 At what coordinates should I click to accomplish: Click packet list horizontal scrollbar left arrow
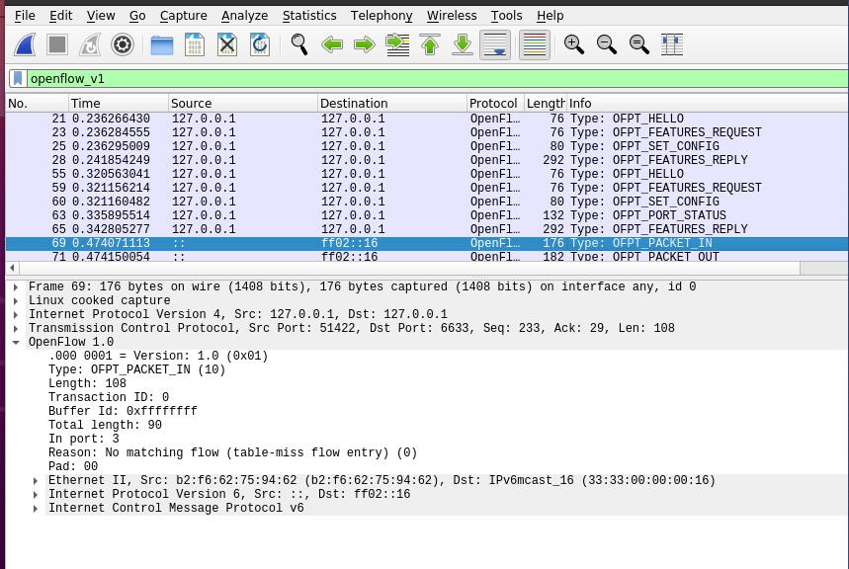point(12,268)
